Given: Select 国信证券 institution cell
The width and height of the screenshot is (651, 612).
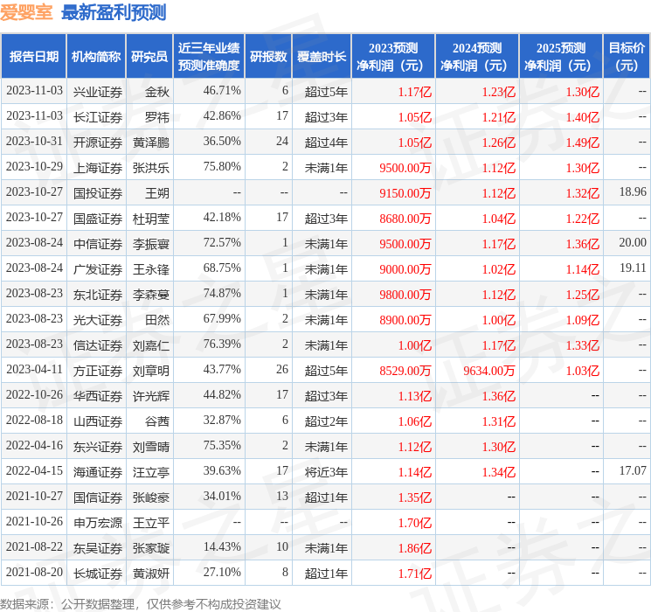Looking at the screenshot, I should (x=98, y=497).
